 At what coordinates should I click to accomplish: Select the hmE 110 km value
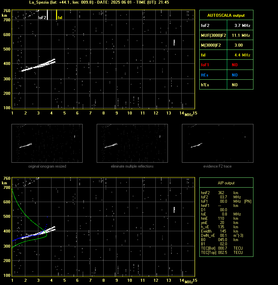[221, 218]
